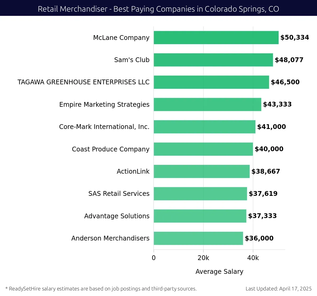317x296 pixels.
Task: Click the Coast Produce Company bar
Action: pyautogui.click(x=203, y=149)
